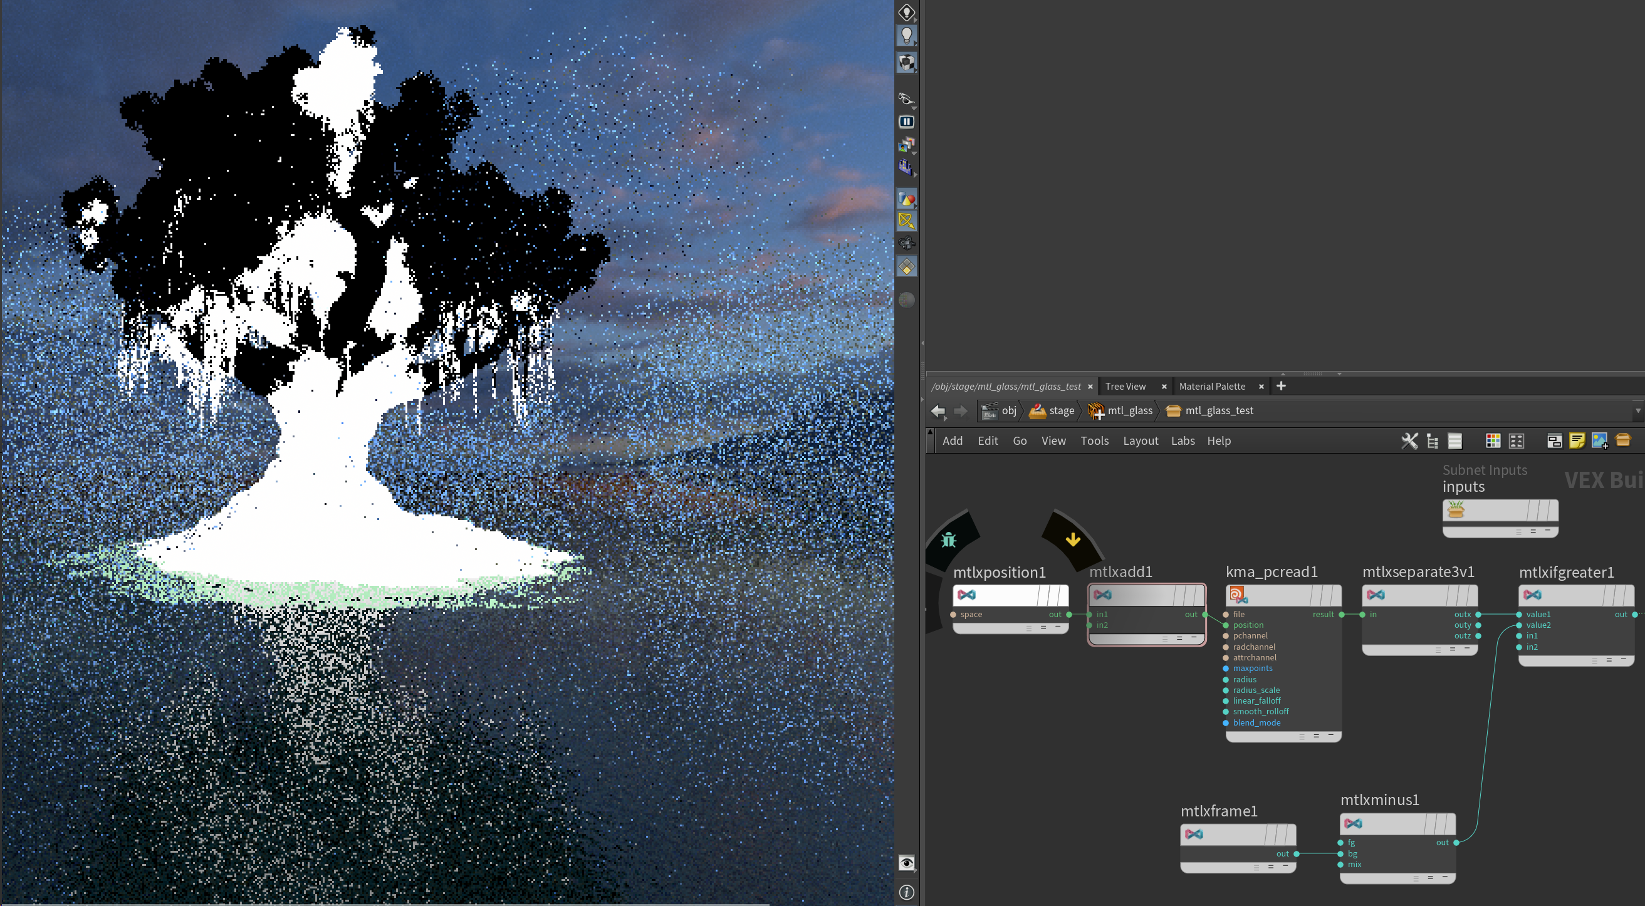Pause the viewport render
Image resolution: width=1645 pixels, height=906 pixels.
(906, 122)
